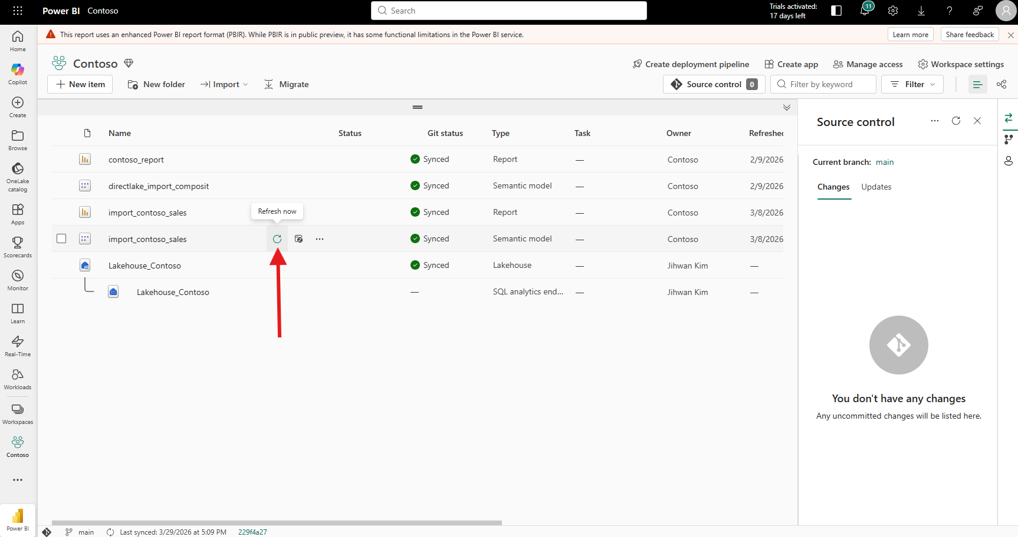Image resolution: width=1018 pixels, height=537 pixels.
Task: Click the New folder button
Action: click(156, 84)
